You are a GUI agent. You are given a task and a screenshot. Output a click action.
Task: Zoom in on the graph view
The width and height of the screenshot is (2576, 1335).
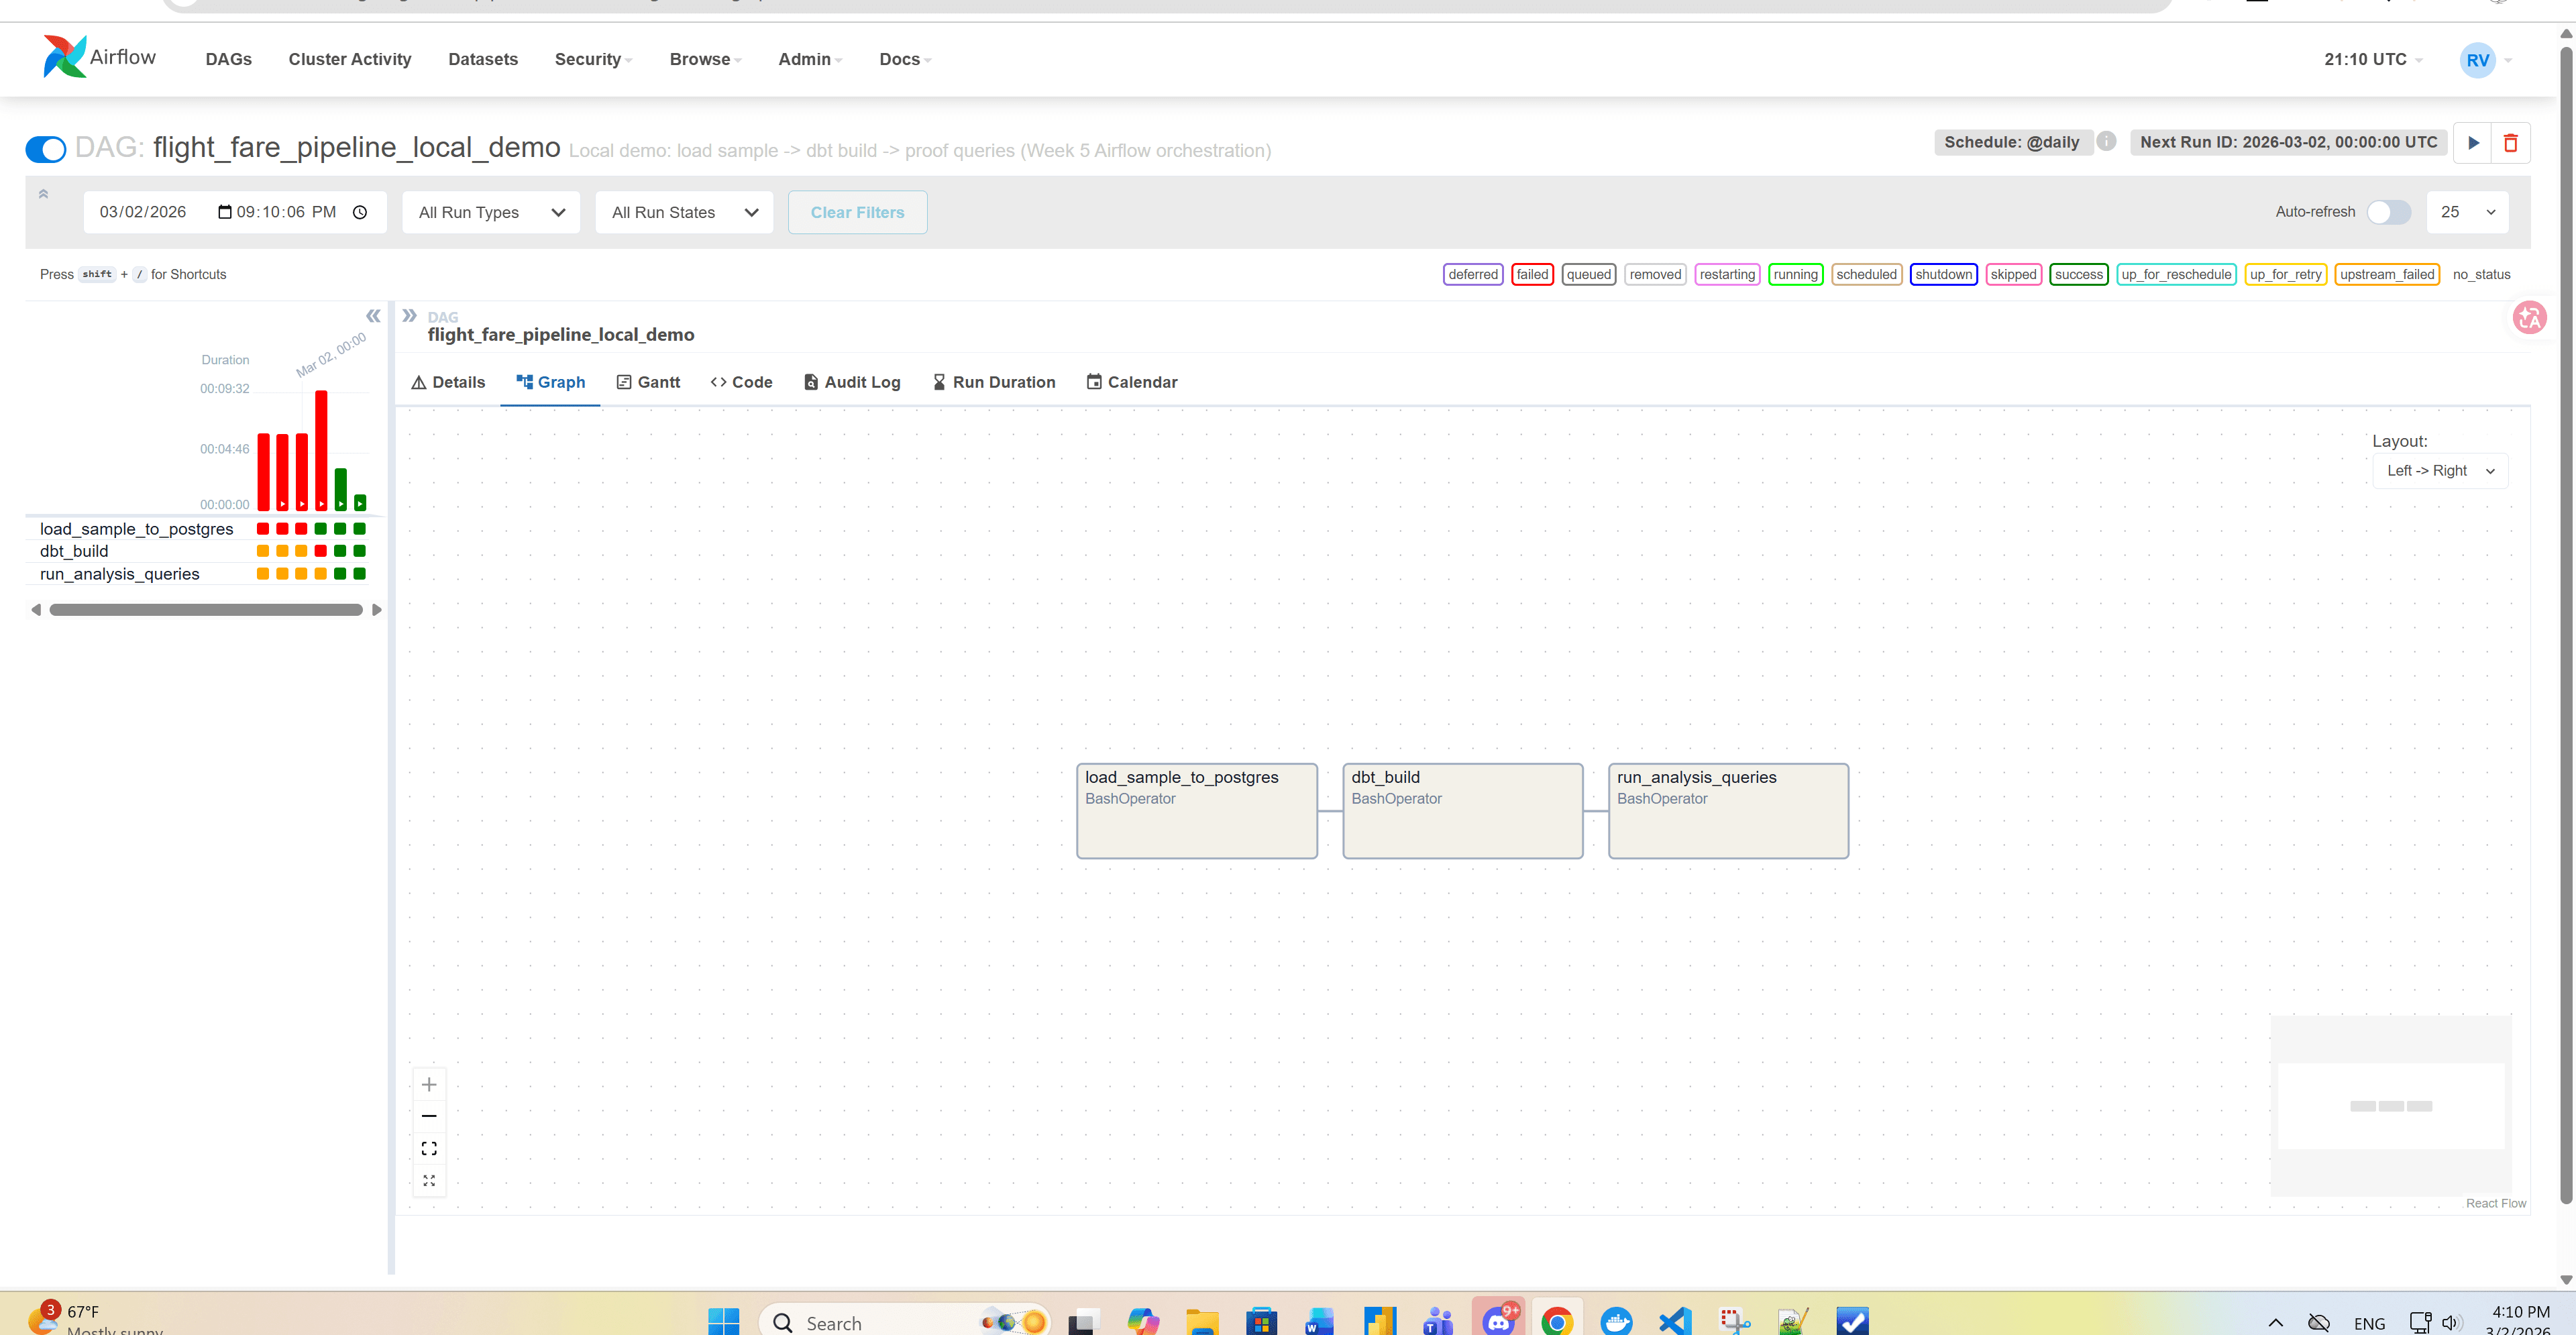pyautogui.click(x=429, y=1083)
